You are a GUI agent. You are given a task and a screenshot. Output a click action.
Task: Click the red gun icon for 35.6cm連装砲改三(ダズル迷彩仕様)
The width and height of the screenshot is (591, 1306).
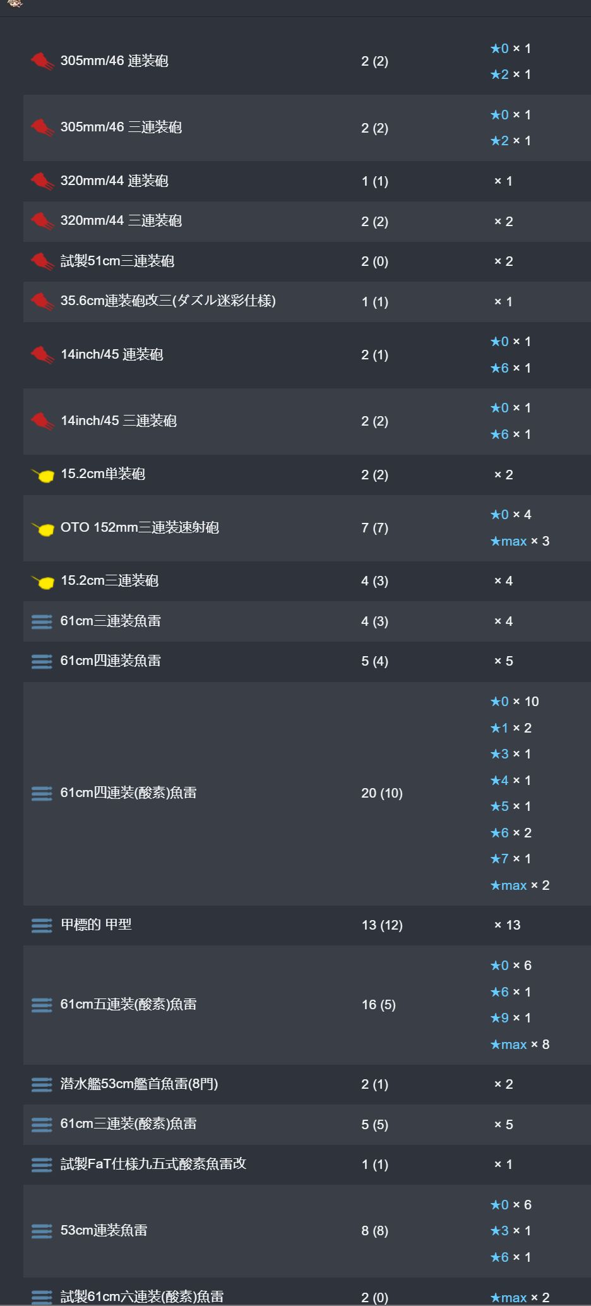point(42,301)
